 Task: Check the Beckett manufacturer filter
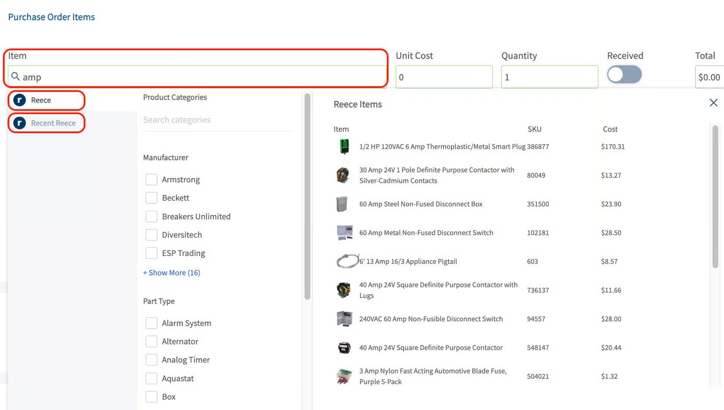pos(151,198)
